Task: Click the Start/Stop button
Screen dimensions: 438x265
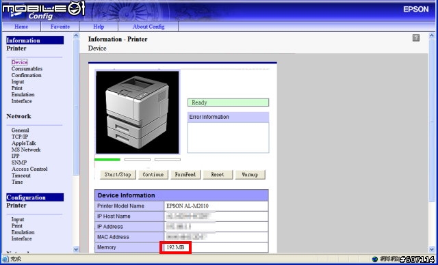Action: (118, 175)
